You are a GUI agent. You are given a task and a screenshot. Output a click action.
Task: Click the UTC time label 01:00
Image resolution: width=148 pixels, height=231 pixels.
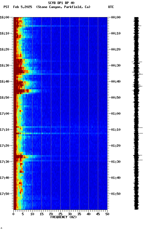[x=116, y=114]
